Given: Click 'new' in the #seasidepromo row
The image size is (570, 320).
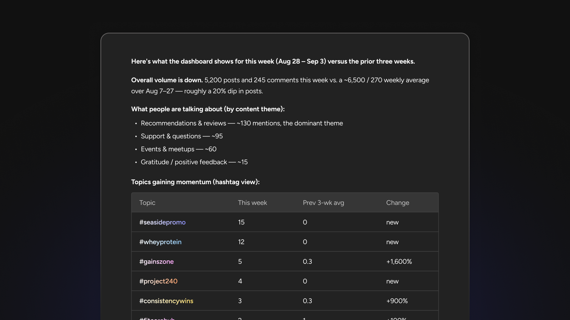Looking at the screenshot, I should coord(392,222).
